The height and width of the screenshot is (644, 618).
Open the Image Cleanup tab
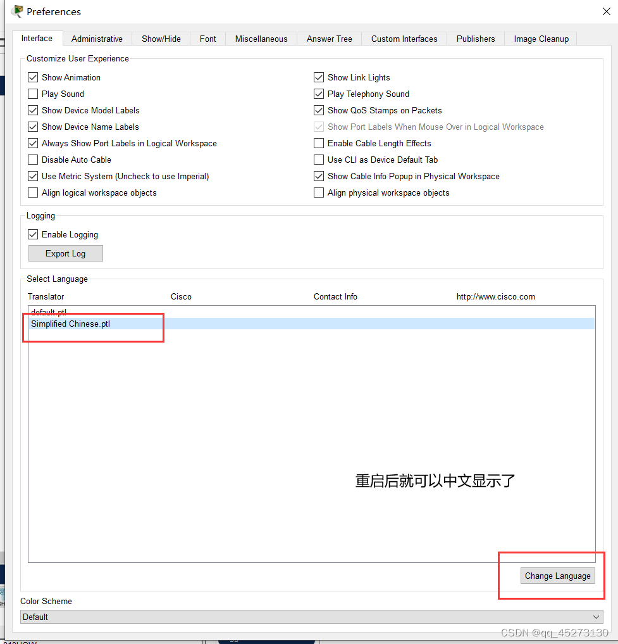541,39
